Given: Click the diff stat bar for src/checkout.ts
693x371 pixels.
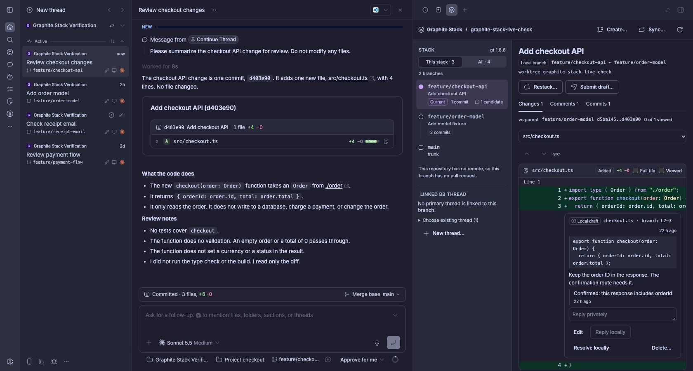Looking at the screenshot, I should [x=372, y=141].
